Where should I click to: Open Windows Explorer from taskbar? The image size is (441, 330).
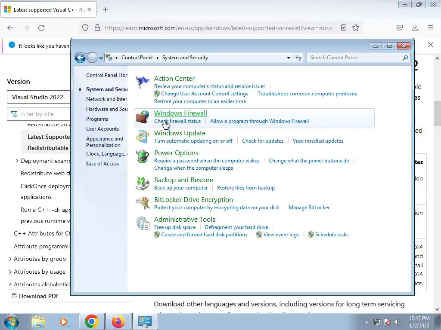[x=38, y=322]
